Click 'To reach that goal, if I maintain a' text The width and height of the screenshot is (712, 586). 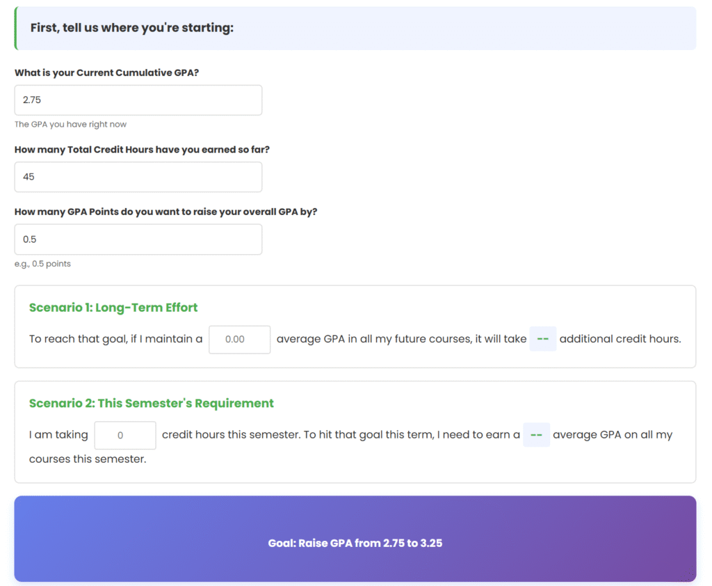(115, 340)
